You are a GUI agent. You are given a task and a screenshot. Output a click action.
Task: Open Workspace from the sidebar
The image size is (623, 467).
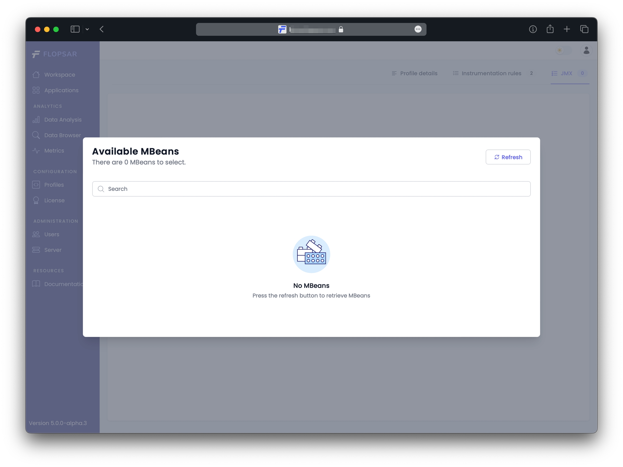click(x=59, y=75)
